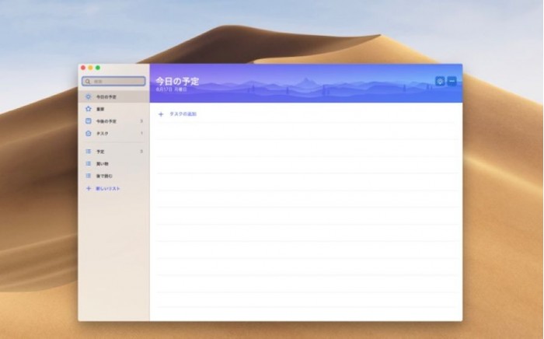Enter full screen with the green button

[98, 68]
